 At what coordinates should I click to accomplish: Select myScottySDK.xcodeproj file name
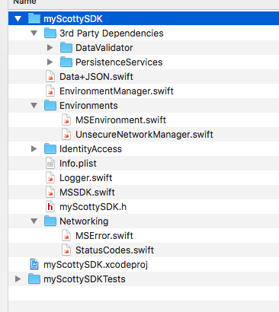95,265
